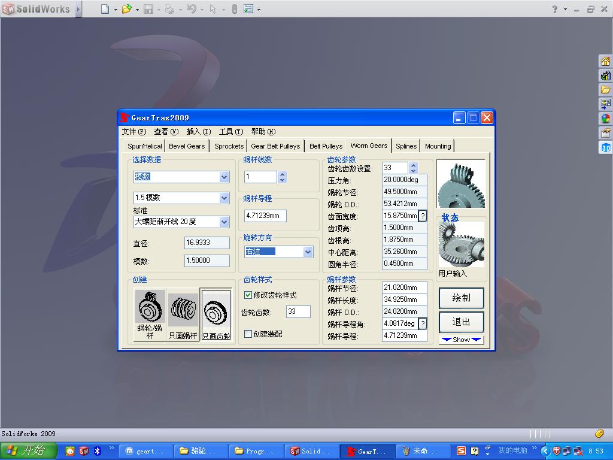Select the worm gear and worm create icon
Viewport: 613px width, 460px height.
pos(150,308)
